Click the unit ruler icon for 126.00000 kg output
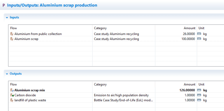Image resolution: width=224 pixels, height=111 pixels. pos(199,90)
